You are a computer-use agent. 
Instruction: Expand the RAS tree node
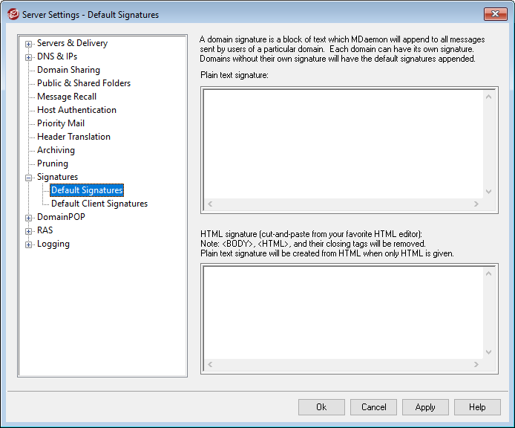(29, 230)
